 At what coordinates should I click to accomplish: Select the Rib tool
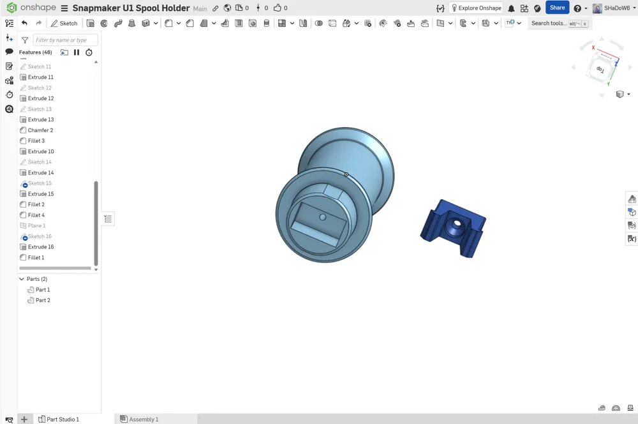[225, 23]
